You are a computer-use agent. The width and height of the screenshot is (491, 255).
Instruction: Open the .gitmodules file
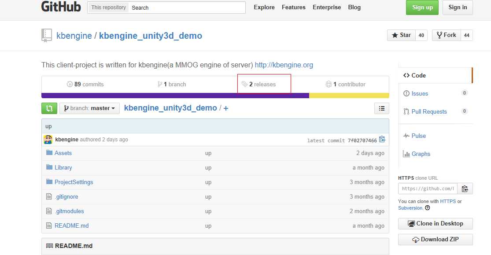click(69, 211)
